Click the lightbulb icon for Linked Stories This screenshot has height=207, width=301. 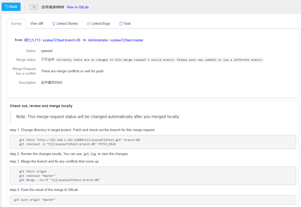54,24
